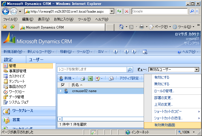Click the record search magnifier button
This screenshot has width=202, height=136.
pyautogui.click(x=130, y=70)
